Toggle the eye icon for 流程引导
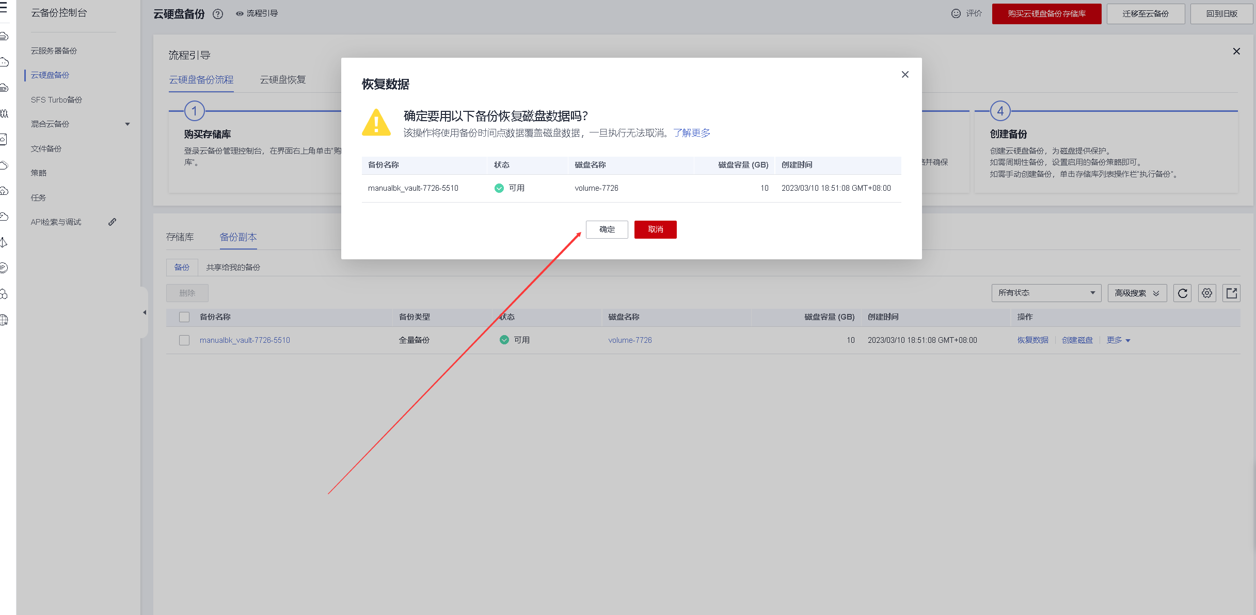Screen dimensions: 1256x615 [240, 14]
